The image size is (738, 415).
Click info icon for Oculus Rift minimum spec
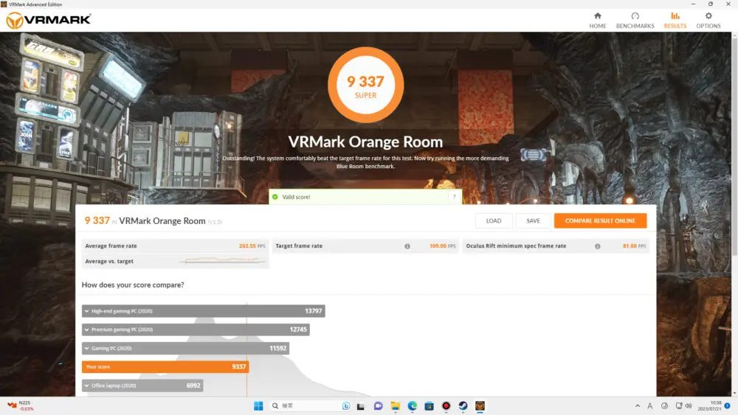click(x=597, y=245)
